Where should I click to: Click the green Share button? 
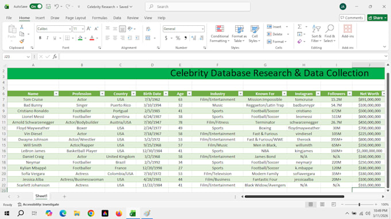377,18
